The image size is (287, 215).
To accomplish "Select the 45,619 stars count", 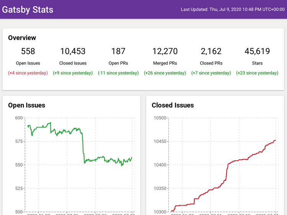I will pyautogui.click(x=257, y=51).
